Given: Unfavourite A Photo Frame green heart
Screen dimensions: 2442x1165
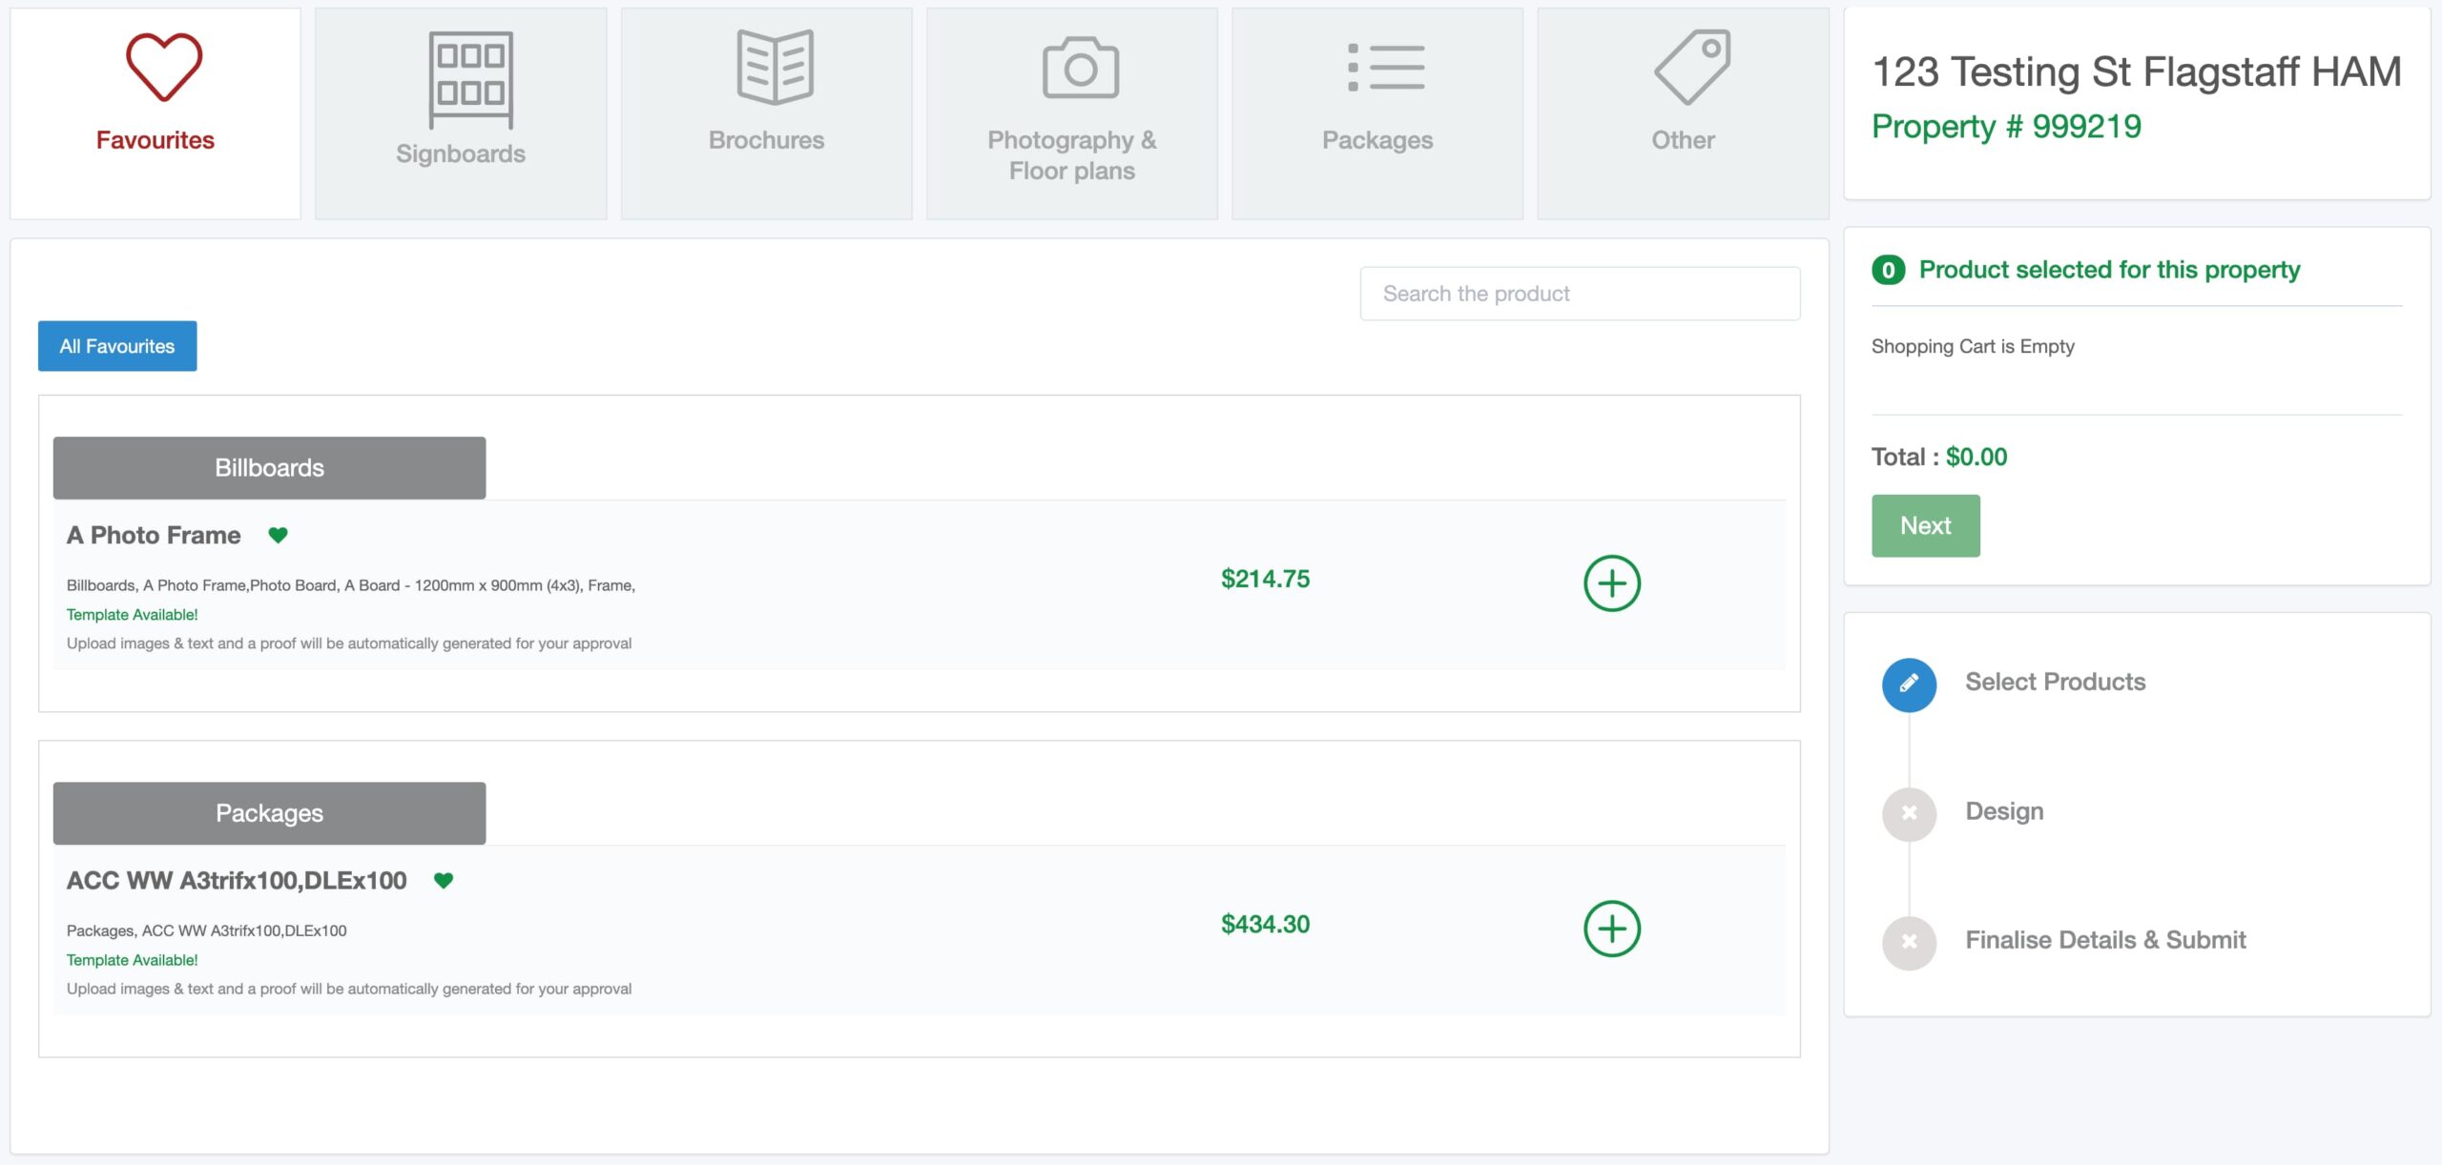Looking at the screenshot, I should point(278,535).
